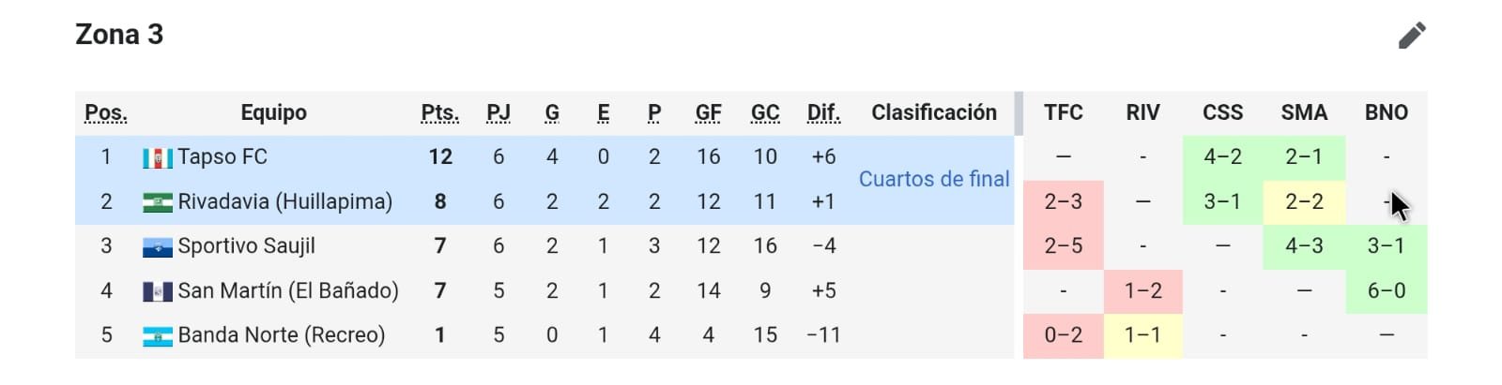The width and height of the screenshot is (1502, 385).
Task: Click the pencil edit icon
Action: pyautogui.click(x=1411, y=36)
